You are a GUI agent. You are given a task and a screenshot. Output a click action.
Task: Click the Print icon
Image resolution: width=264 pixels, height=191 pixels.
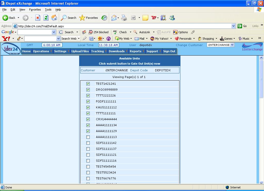(124, 18)
